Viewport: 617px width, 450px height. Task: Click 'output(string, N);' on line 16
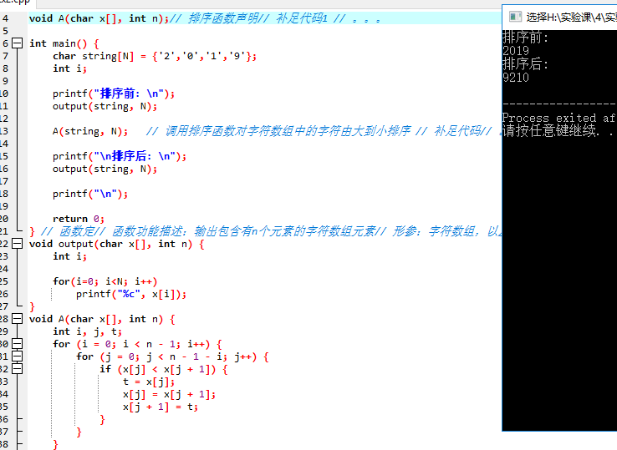105,169
